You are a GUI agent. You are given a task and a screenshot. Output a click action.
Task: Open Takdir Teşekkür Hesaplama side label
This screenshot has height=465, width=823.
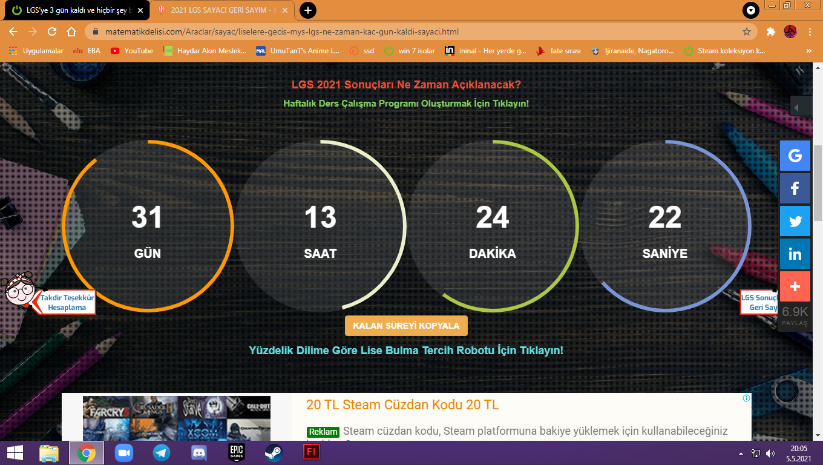[x=67, y=303]
